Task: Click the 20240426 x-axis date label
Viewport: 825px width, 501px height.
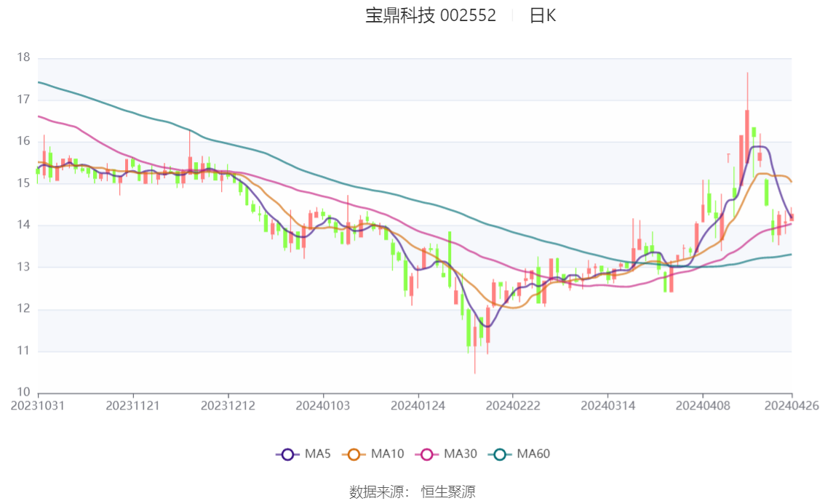Action: pos(792,406)
